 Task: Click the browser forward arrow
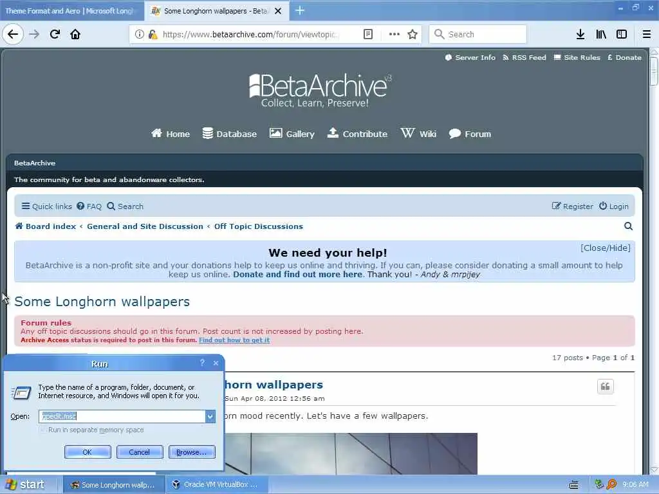pos(35,35)
